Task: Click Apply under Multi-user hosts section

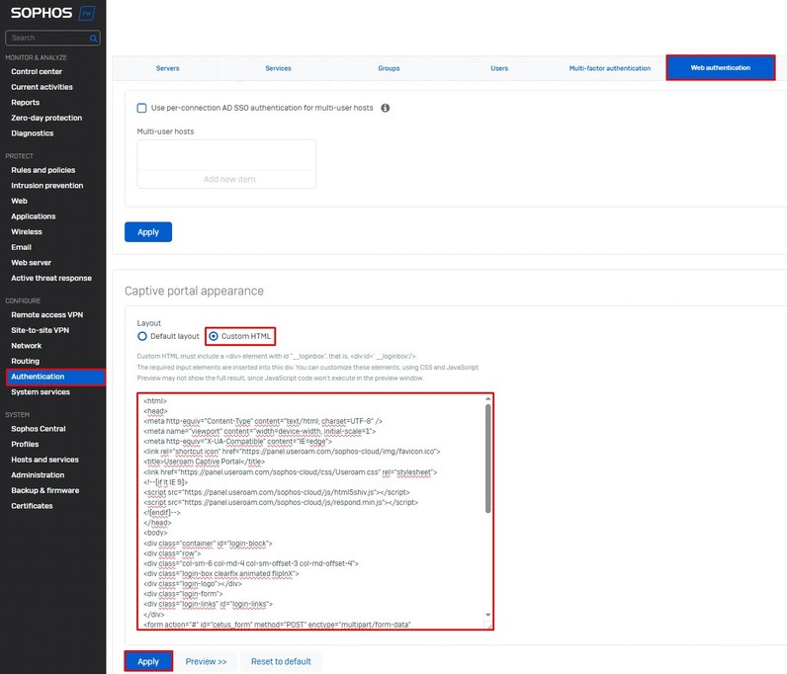Action: coord(148,232)
